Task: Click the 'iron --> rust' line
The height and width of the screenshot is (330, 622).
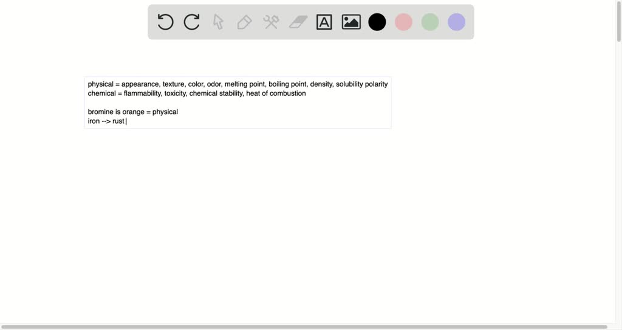Action: [106, 121]
